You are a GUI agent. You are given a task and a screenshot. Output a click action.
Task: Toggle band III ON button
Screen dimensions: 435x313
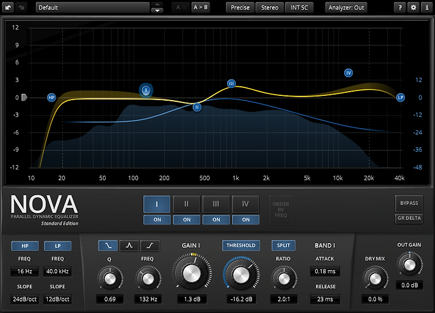[216, 220]
